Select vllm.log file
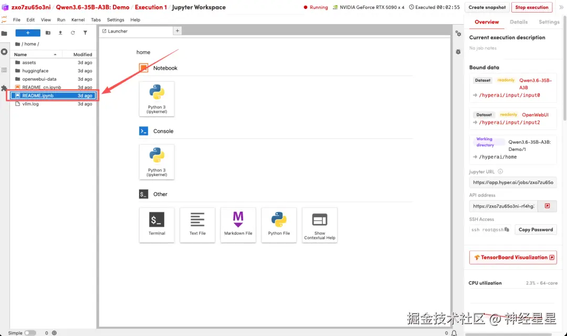 pos(53,104)
